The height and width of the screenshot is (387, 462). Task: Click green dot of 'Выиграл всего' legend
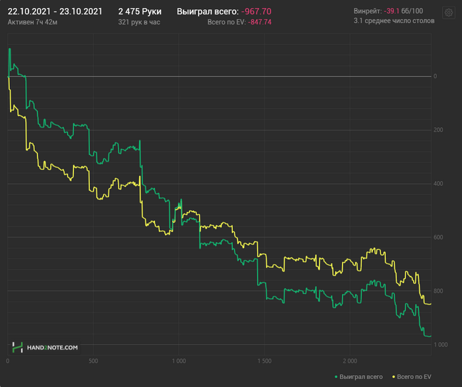coord(337,376)
